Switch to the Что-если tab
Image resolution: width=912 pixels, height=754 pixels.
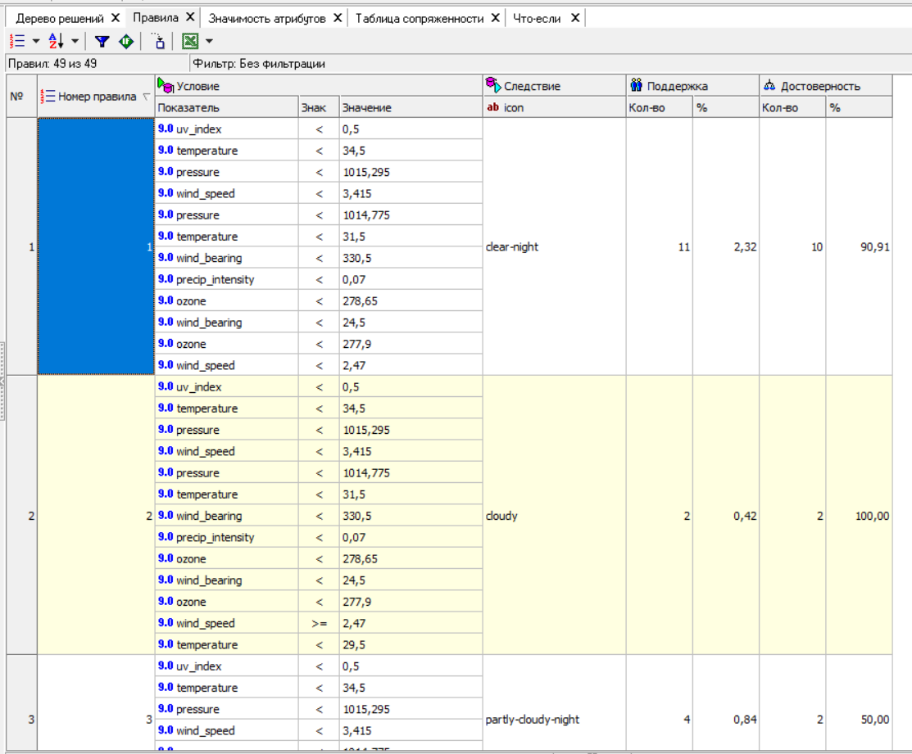[537, 19]
